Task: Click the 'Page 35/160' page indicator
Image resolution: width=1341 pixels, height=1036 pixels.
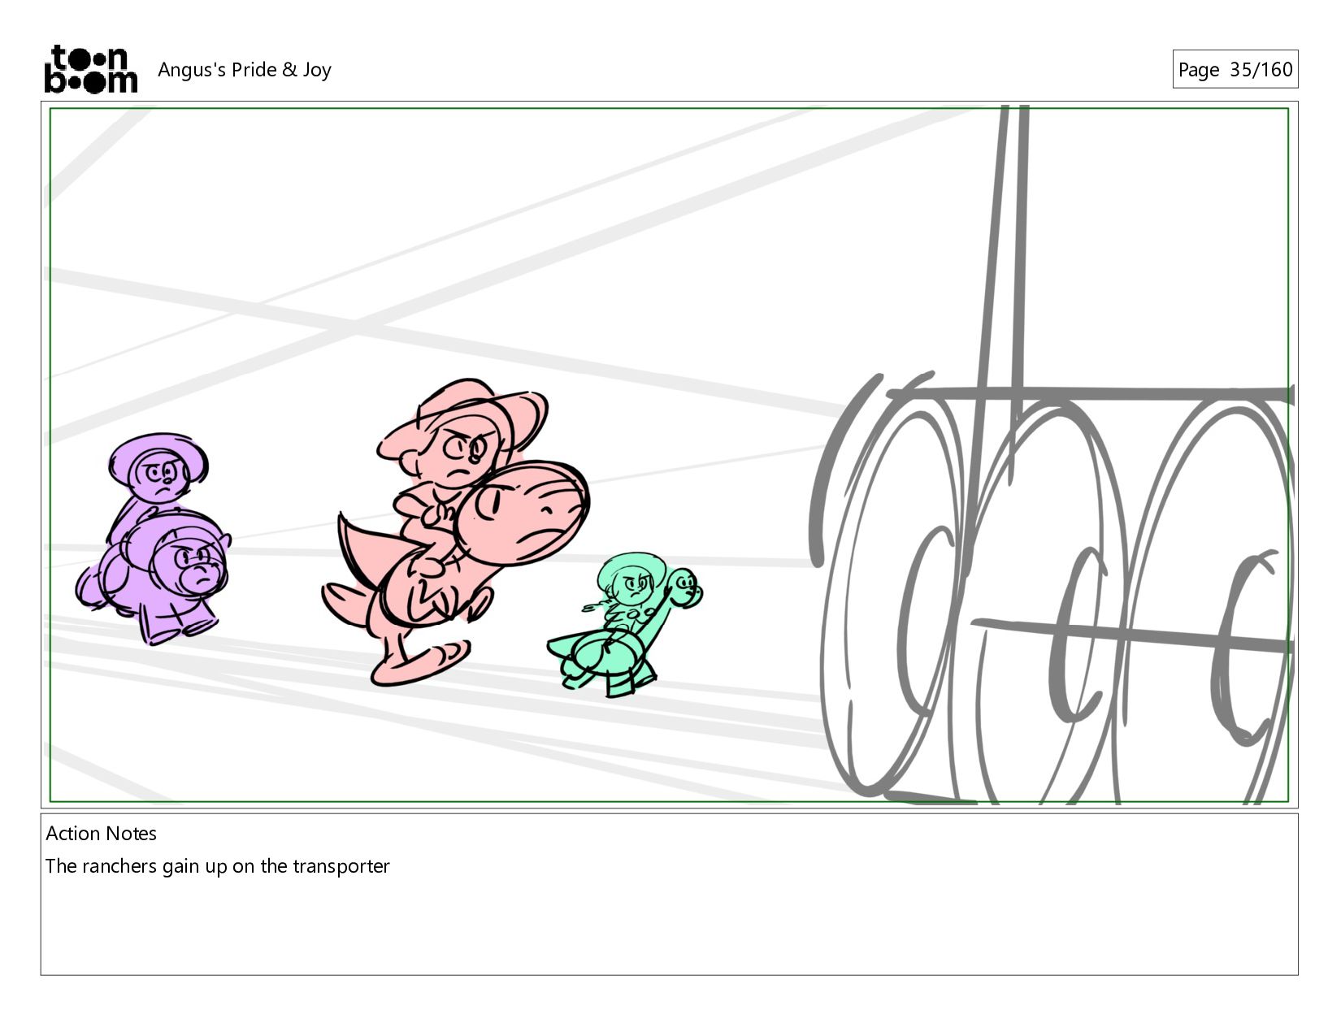Action: click(1235, 70)
